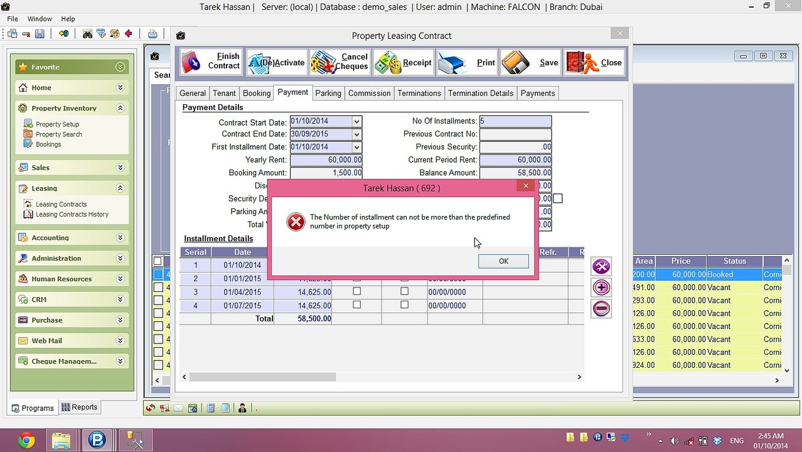Open Leasing Contracts History in the sidebar
The image size is (802, 452).
72,214
